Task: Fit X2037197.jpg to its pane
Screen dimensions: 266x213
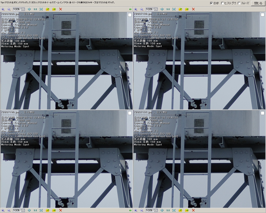Action: click(x=174, y=210)
